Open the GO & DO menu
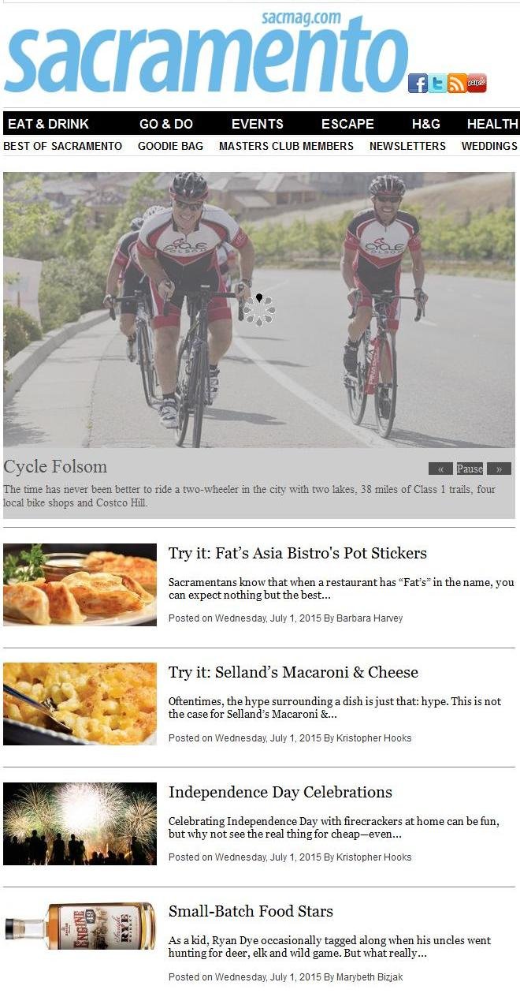The height and width of the screenshot is (997, 520). pyautogui.click(x=166, y=124)
